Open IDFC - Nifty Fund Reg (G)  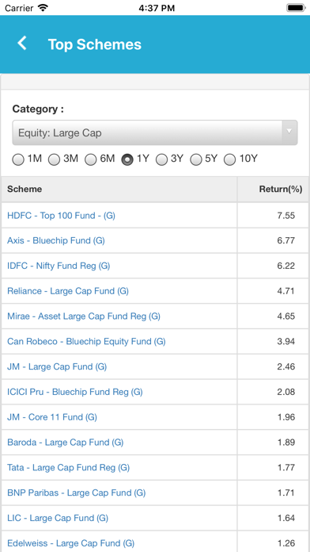[59, 266]
